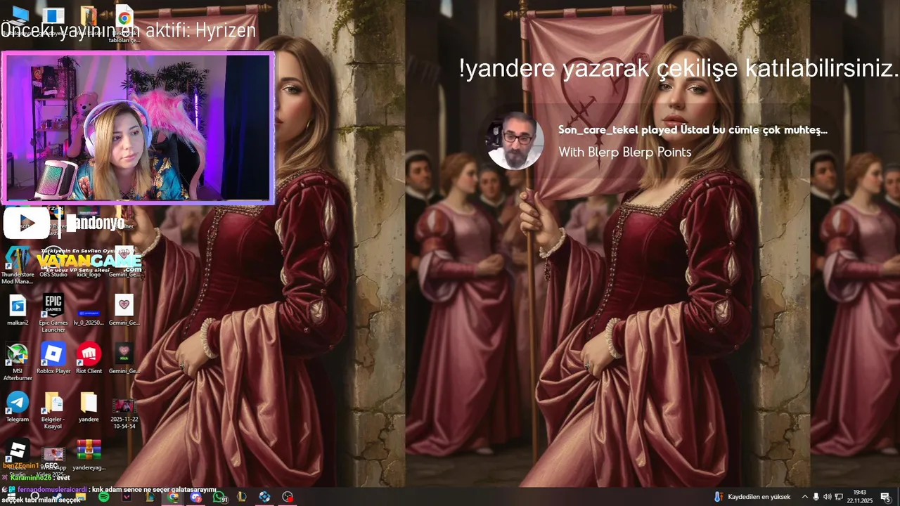Screen dimensions: 900x506
Task: Click the VATANGAME.com sponsor banner
Action: [x=89, y=261]
